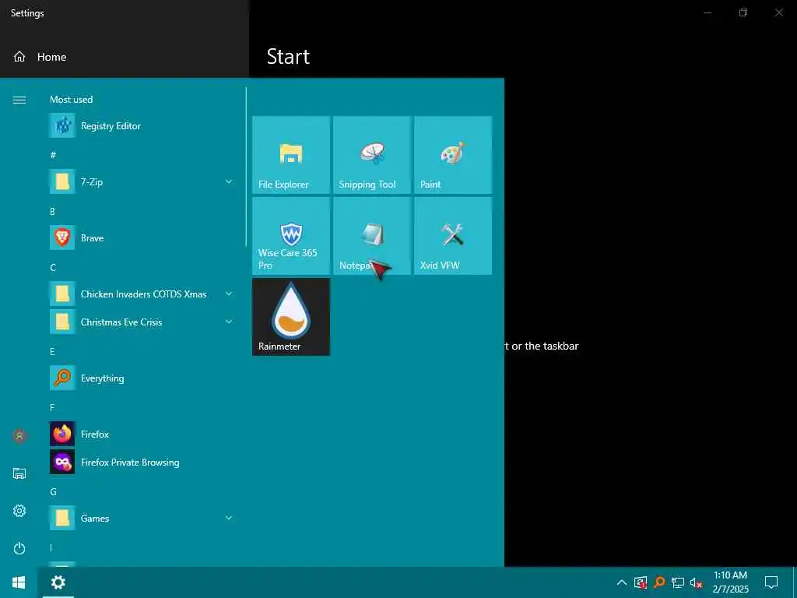Open Everything search tray icon
Image resolution: width=797 pixels, height=598 pixels.
pyautogui.click(x=659, y=582)
